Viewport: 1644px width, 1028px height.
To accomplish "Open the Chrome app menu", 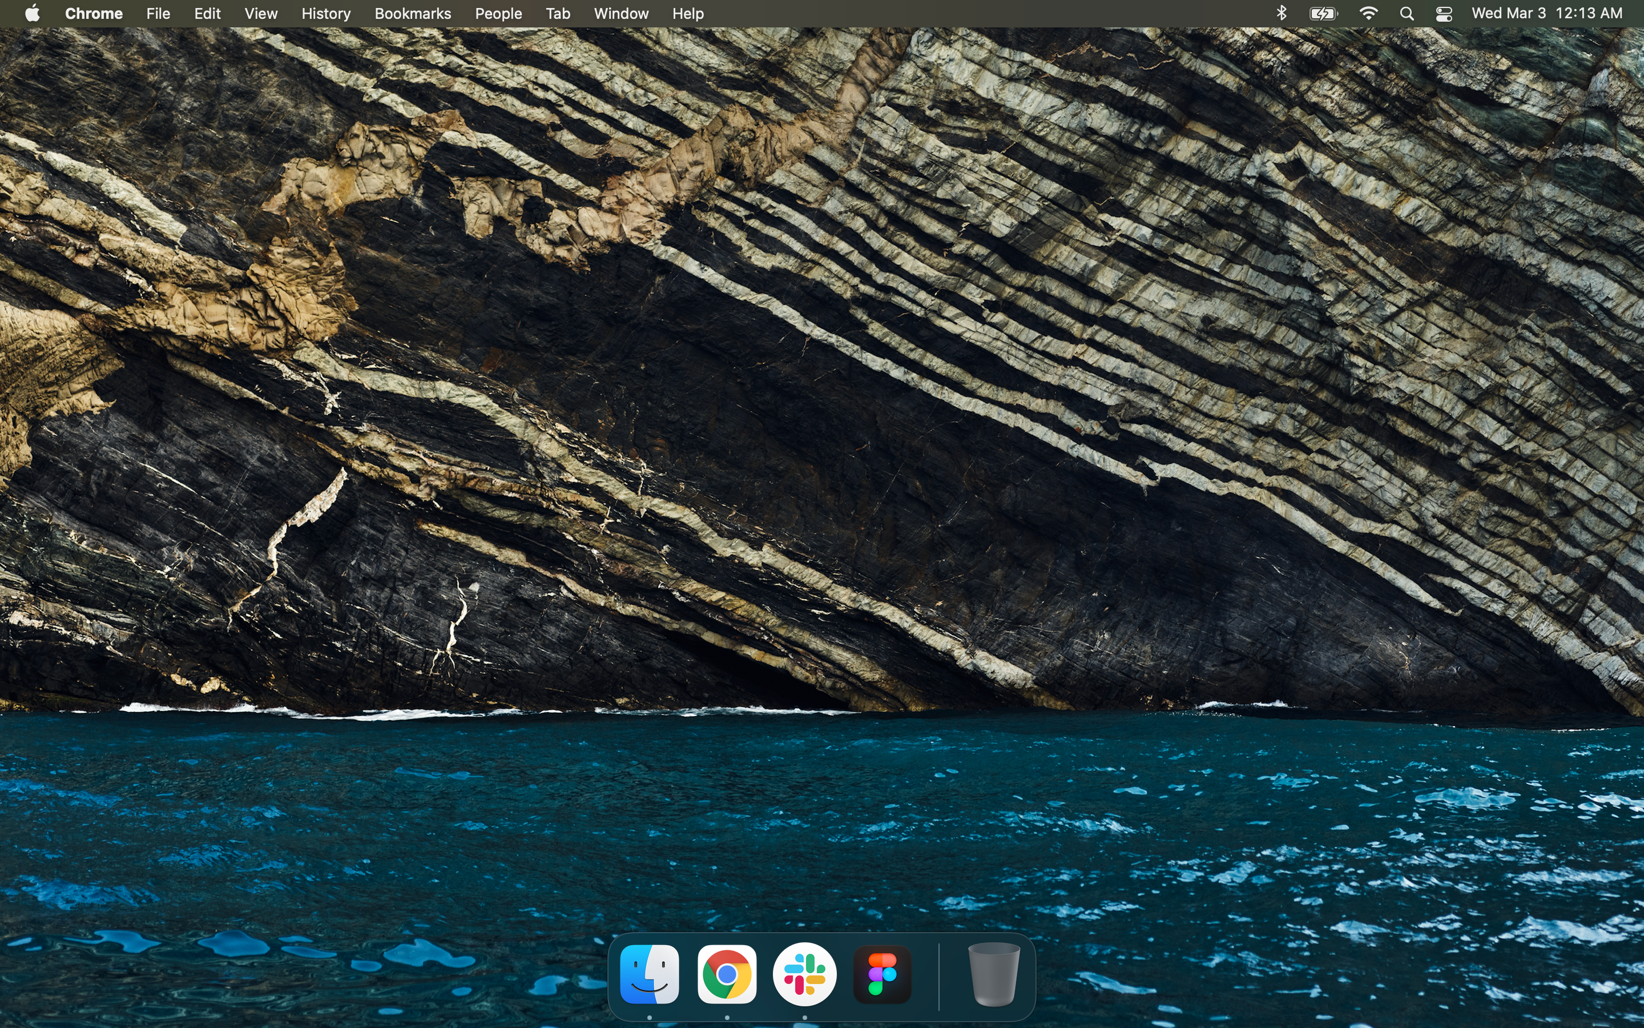I will click(x=94, y=14).
